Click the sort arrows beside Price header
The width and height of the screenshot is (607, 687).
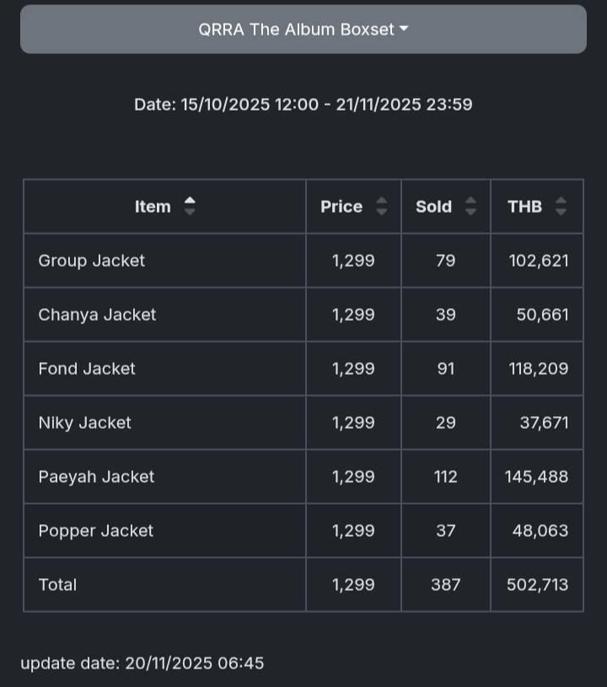coord(382,206)
